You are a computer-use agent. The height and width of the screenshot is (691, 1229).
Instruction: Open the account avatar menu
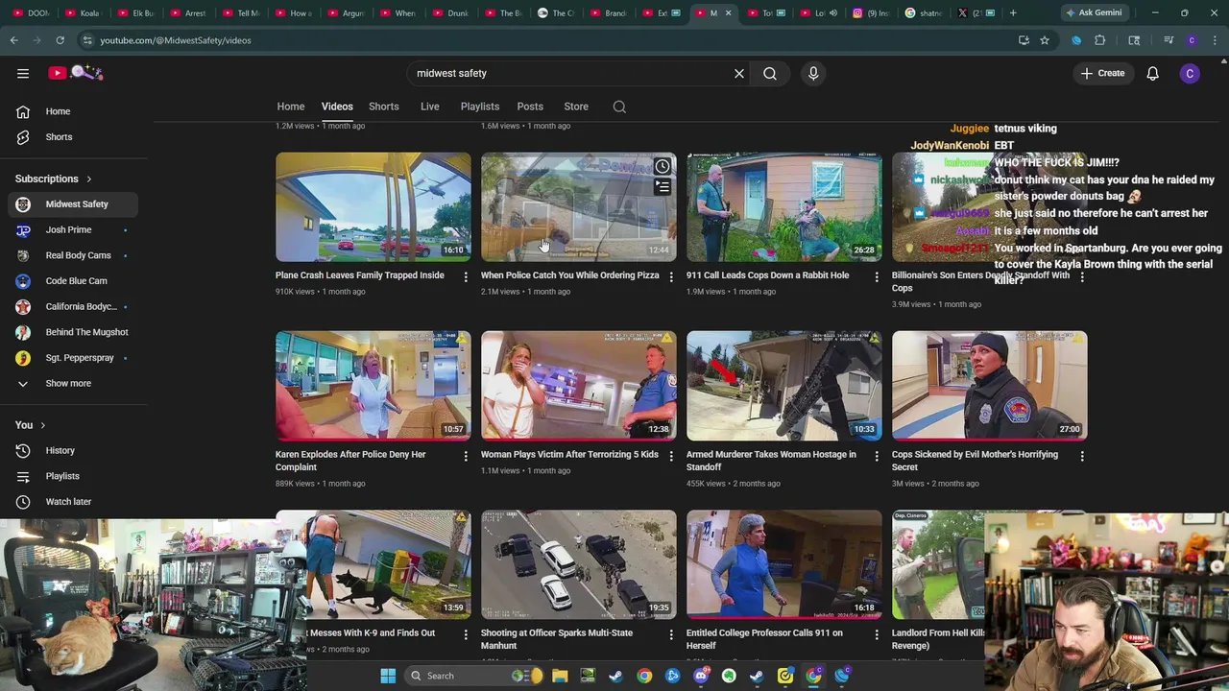coord(1190,73)
